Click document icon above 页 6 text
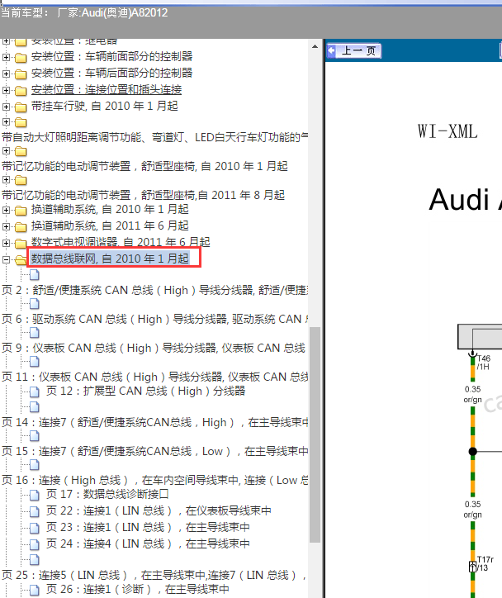This screenshot has width=502, height=598. (35, 304)
